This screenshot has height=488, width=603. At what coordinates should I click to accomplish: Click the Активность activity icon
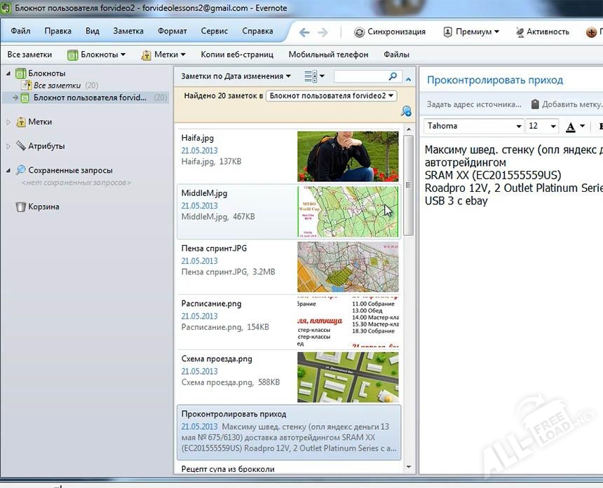(x=520, y=32)
